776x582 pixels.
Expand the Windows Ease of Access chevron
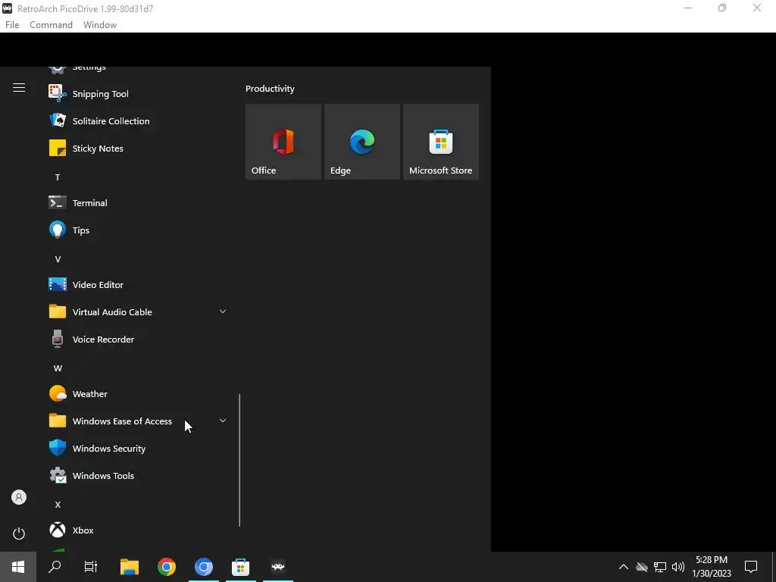click(223, 420)
